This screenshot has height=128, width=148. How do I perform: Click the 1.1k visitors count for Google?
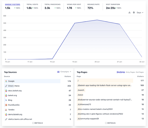click(x=69, y=81)
